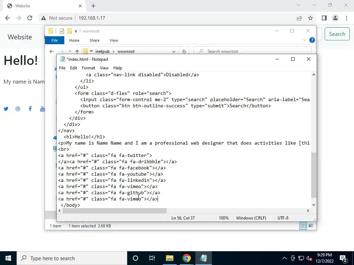Go back in File Explorer
The width and height of the screenshot is (354, 265).
point(52,51)
